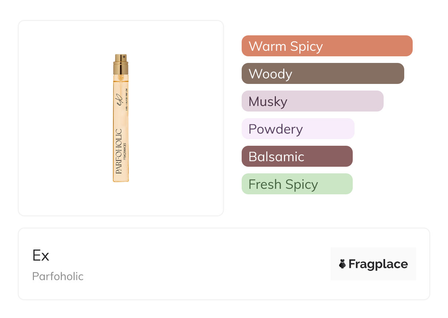448x318 pixels.
Task: Click the 'Warm Spicy' text label
Action: (x=285, y=46)
